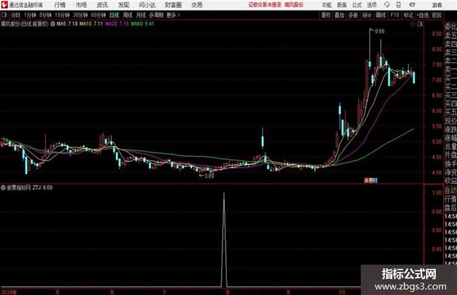Click the 返回 back button

436,15
